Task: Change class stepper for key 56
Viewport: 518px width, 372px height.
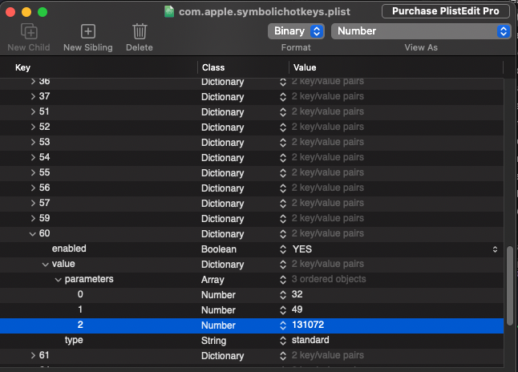Action: [x=283, y=188]
